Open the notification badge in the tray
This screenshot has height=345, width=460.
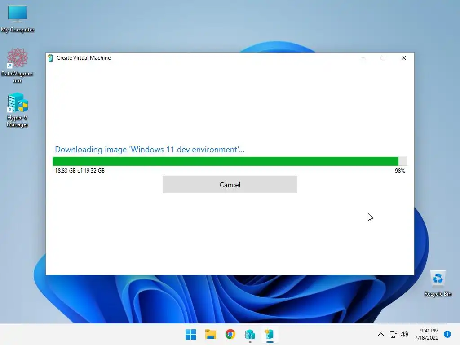pos(447,334)
